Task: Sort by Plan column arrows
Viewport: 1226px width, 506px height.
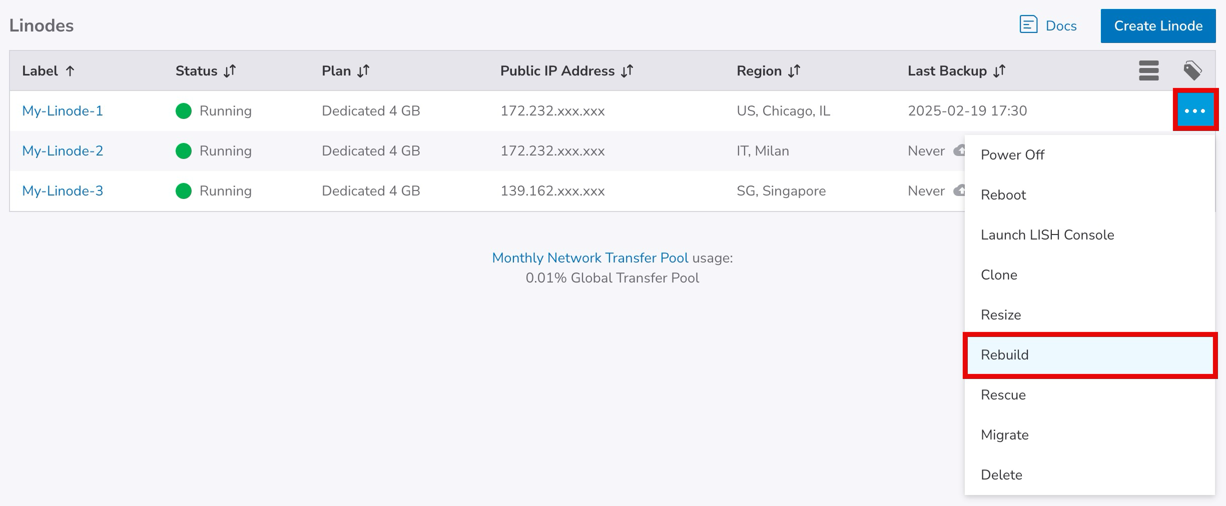Action: coord(363,71)
